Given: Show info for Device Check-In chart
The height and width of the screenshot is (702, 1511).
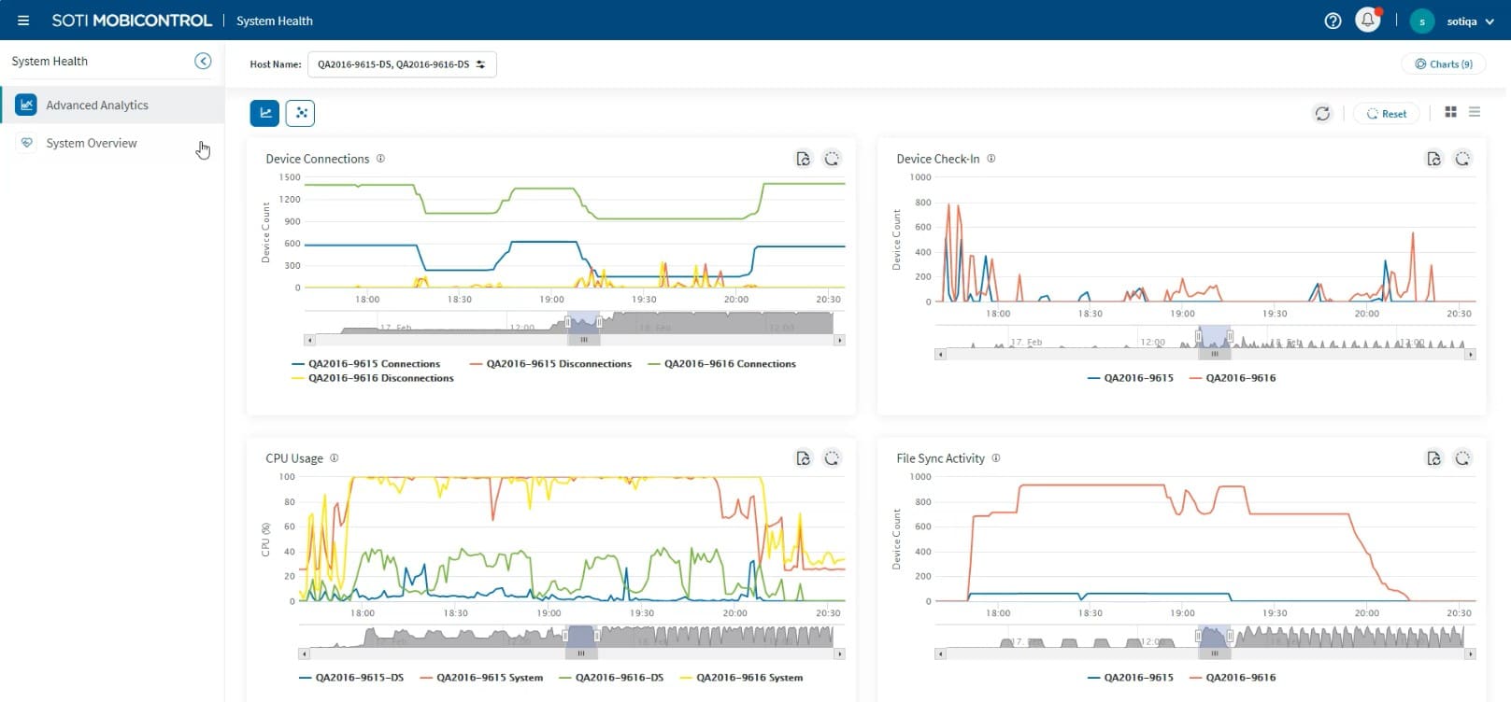Looking at the screenshot, I should [x=991, y=159].
